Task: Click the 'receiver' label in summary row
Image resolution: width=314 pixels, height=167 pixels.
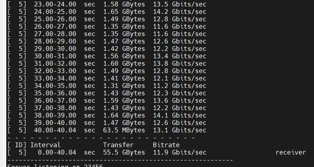Action: pyautogui.click(x=290, y=152)
